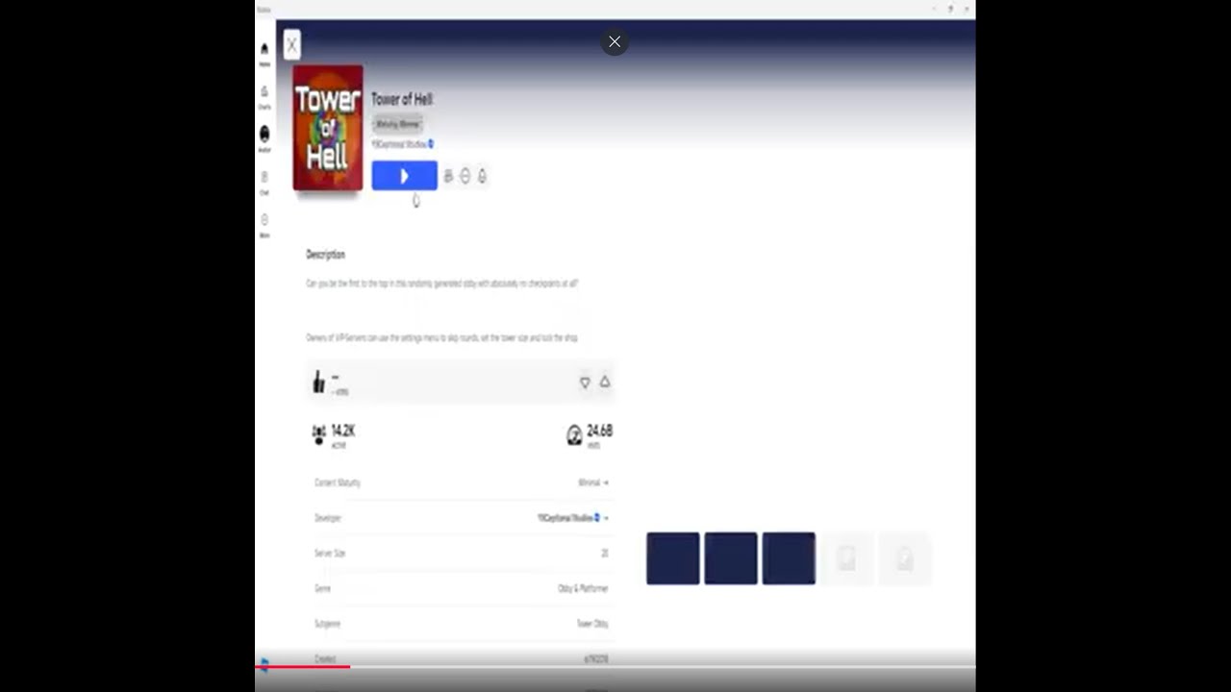1231x692 pixels.
Task: Select the leftmost dark blue thumbnail
Action: [673, 558]
